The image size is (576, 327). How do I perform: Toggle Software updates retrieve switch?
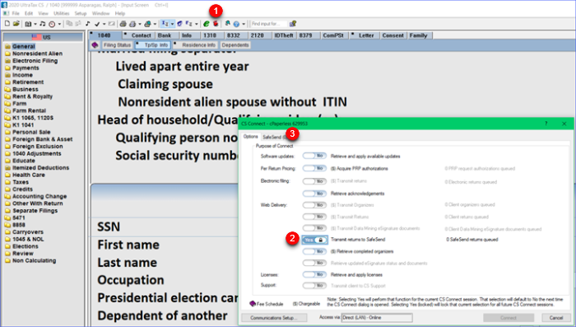pyautogui.click(x=314, y=156)
